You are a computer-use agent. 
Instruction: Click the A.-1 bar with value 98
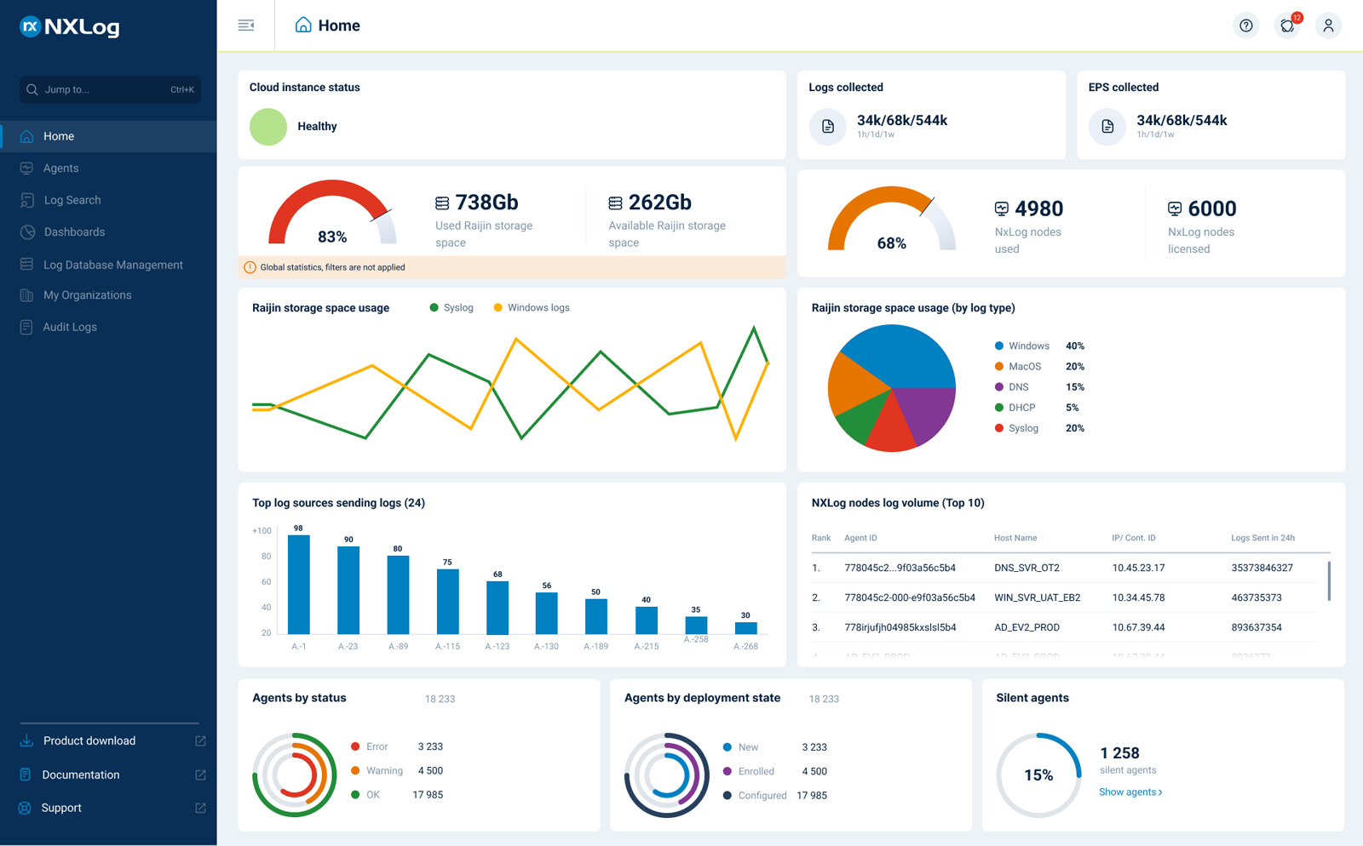[x=299, y=585]
